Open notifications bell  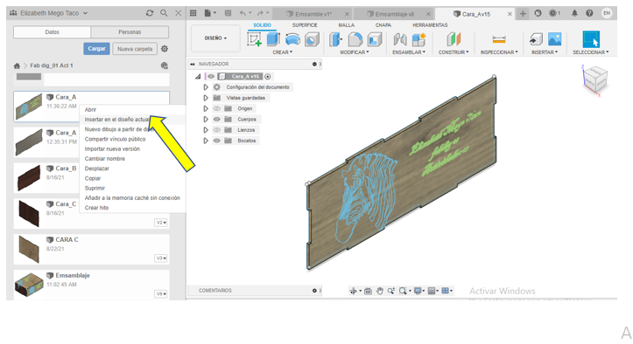[574, 13]
